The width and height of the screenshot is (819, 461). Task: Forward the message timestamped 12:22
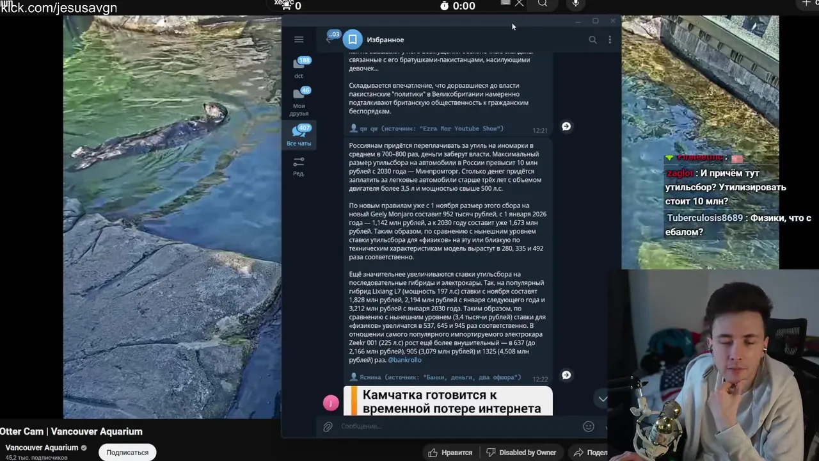click(566, 375)
